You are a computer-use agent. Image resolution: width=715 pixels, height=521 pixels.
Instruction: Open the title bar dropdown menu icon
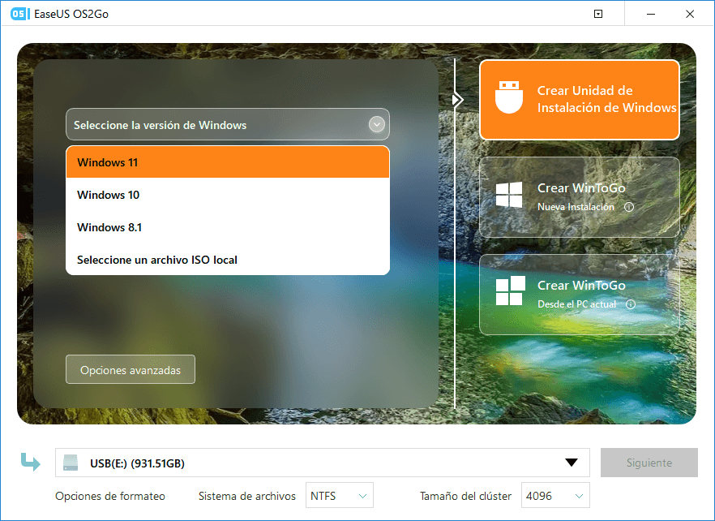(598, 14)
